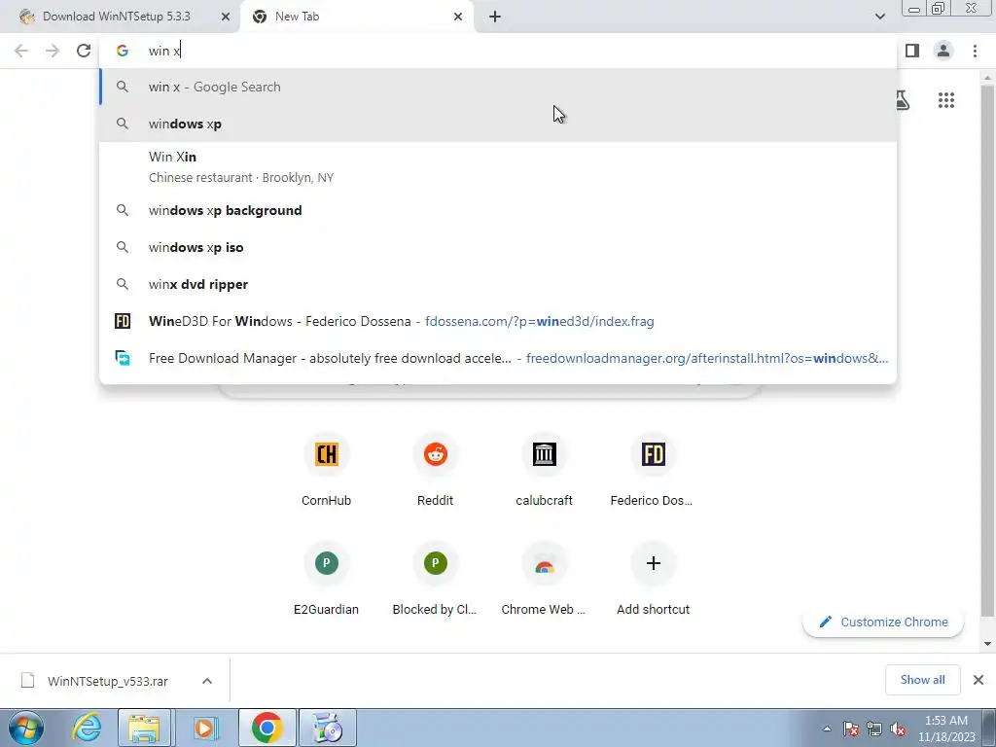Open the Windows Start menu

[x=26, y=728]
